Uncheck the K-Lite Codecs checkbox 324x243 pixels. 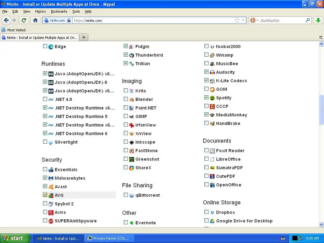206,80
